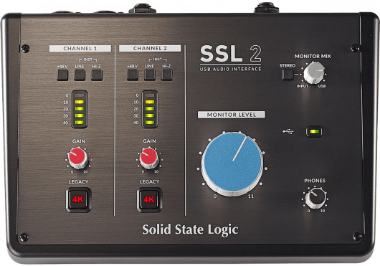Click the Channel 1 level meter

[x=80, y=109]
